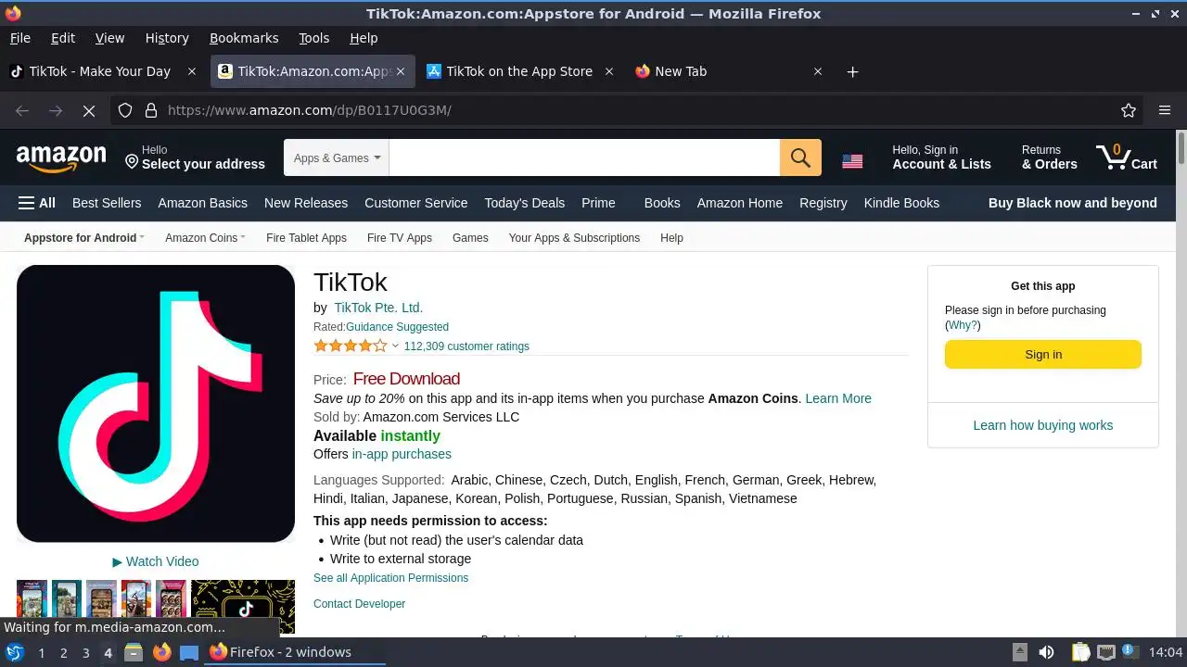This screenshot has height=667, width=1187.
Task: Click the eject removable media tray icon
Action: click(x=1019, y=652)
